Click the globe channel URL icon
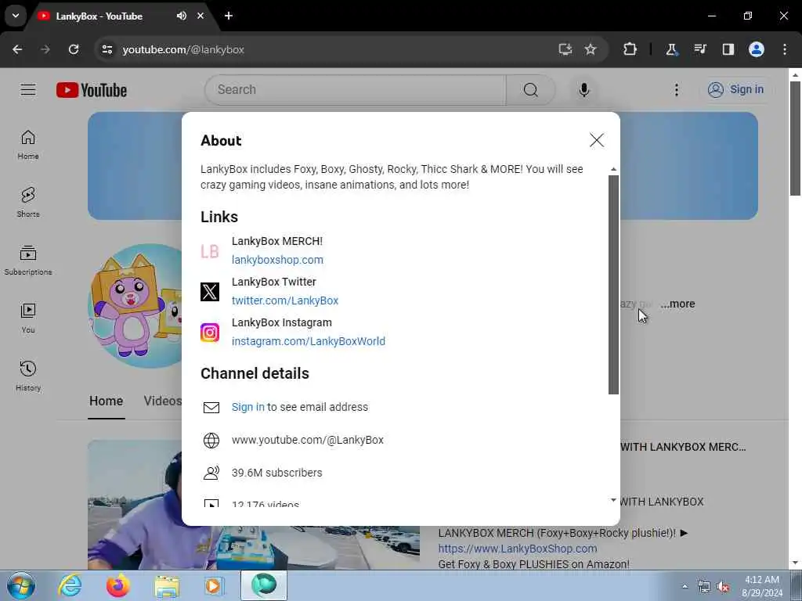802x601 pixels. point(211,440)
